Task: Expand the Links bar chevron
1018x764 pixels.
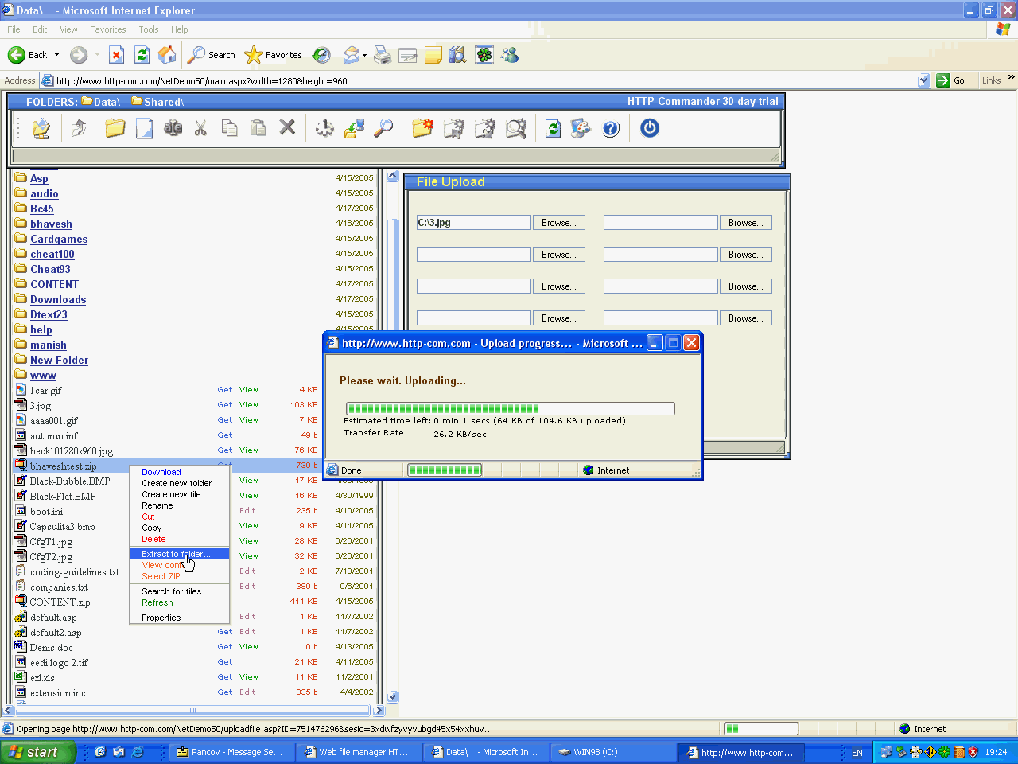Action: 1012,77
